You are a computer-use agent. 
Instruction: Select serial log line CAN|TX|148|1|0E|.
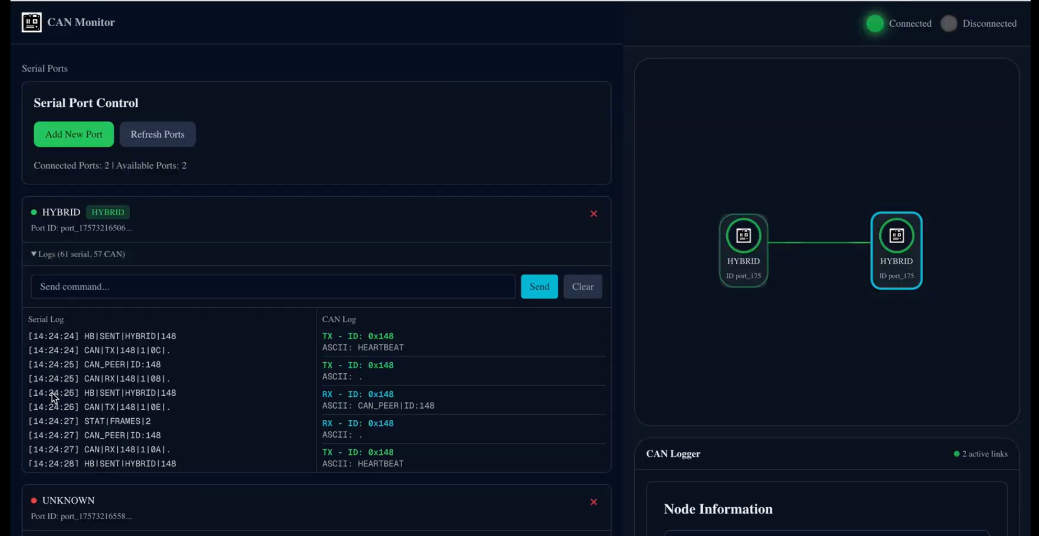(100, 407)
